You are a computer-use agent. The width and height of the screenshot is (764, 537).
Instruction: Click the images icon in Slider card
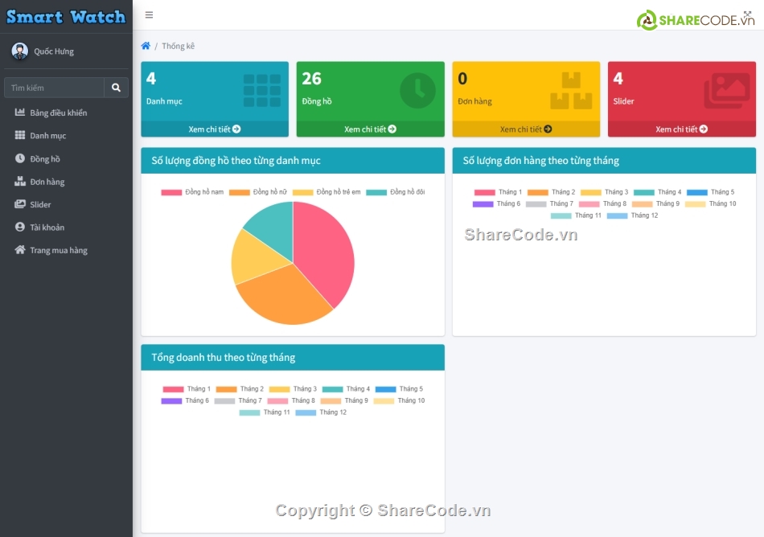[726, 91]
